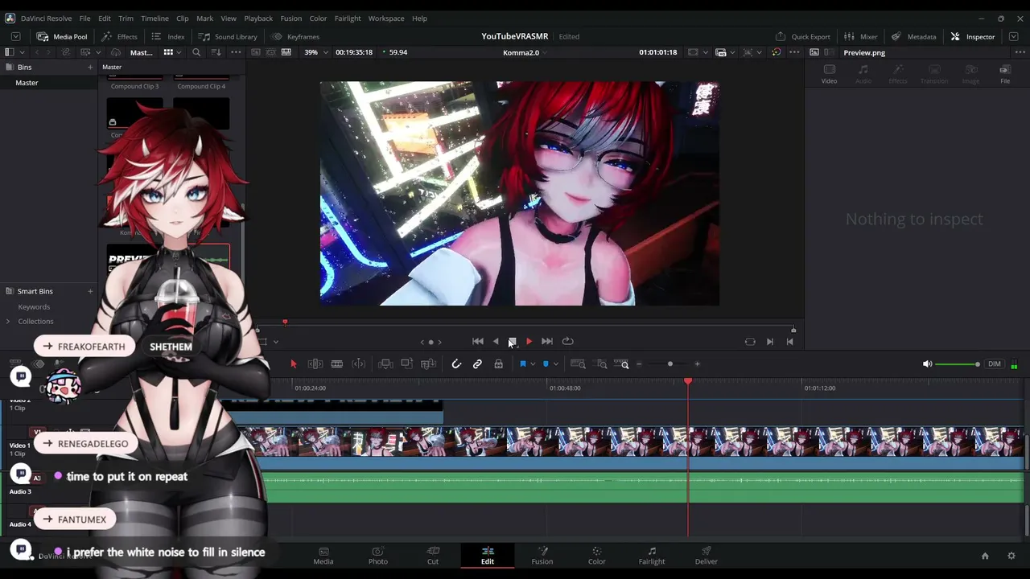Image resolution: width=1030 pixels, height=579 pixels.
Task: Click the Overwrite Clip icon
Action: click(407, 364)
